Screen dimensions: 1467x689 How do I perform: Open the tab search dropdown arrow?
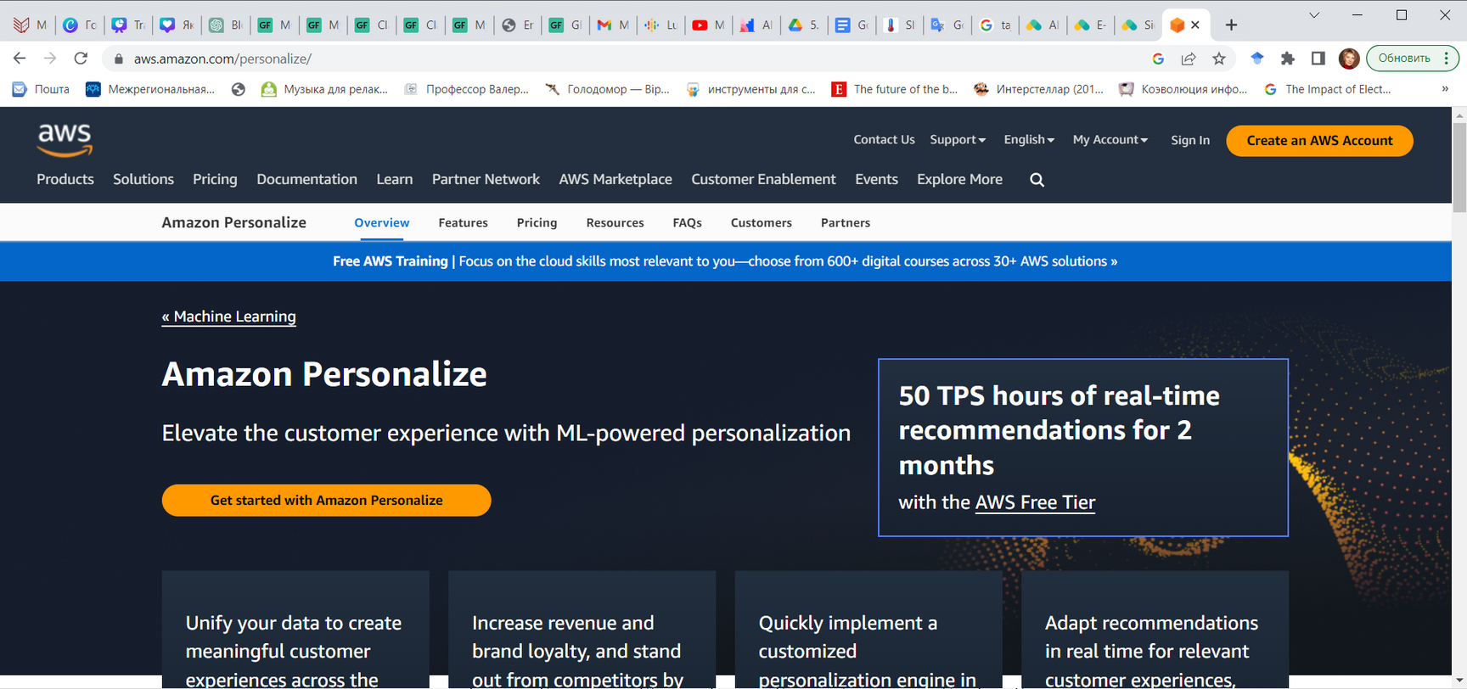tap(1313, 15)
